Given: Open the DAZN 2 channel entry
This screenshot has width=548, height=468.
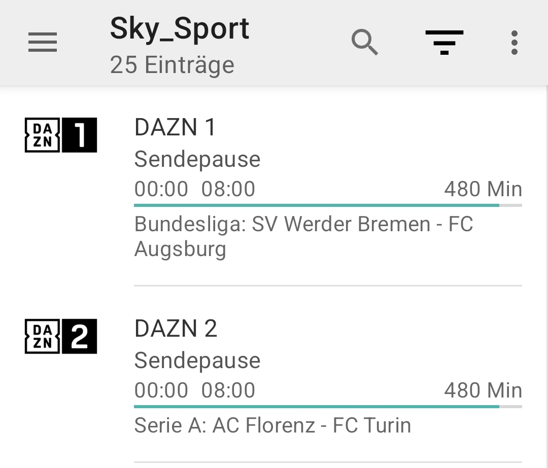Looking at the screenshot, I should (x=176, y=329).
